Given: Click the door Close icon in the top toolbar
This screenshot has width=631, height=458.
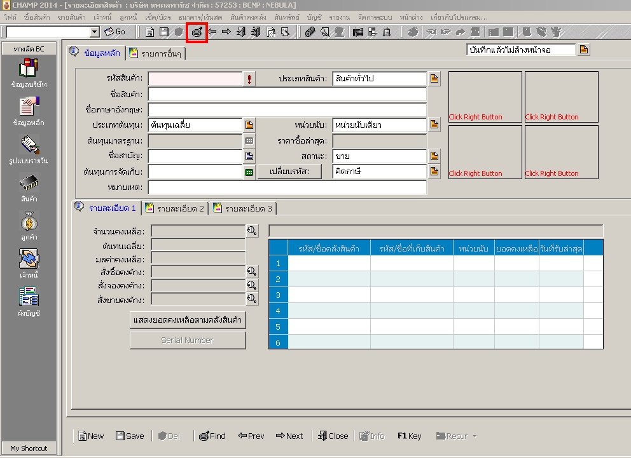Looking at the screenshot, I should tap(241, 32).
